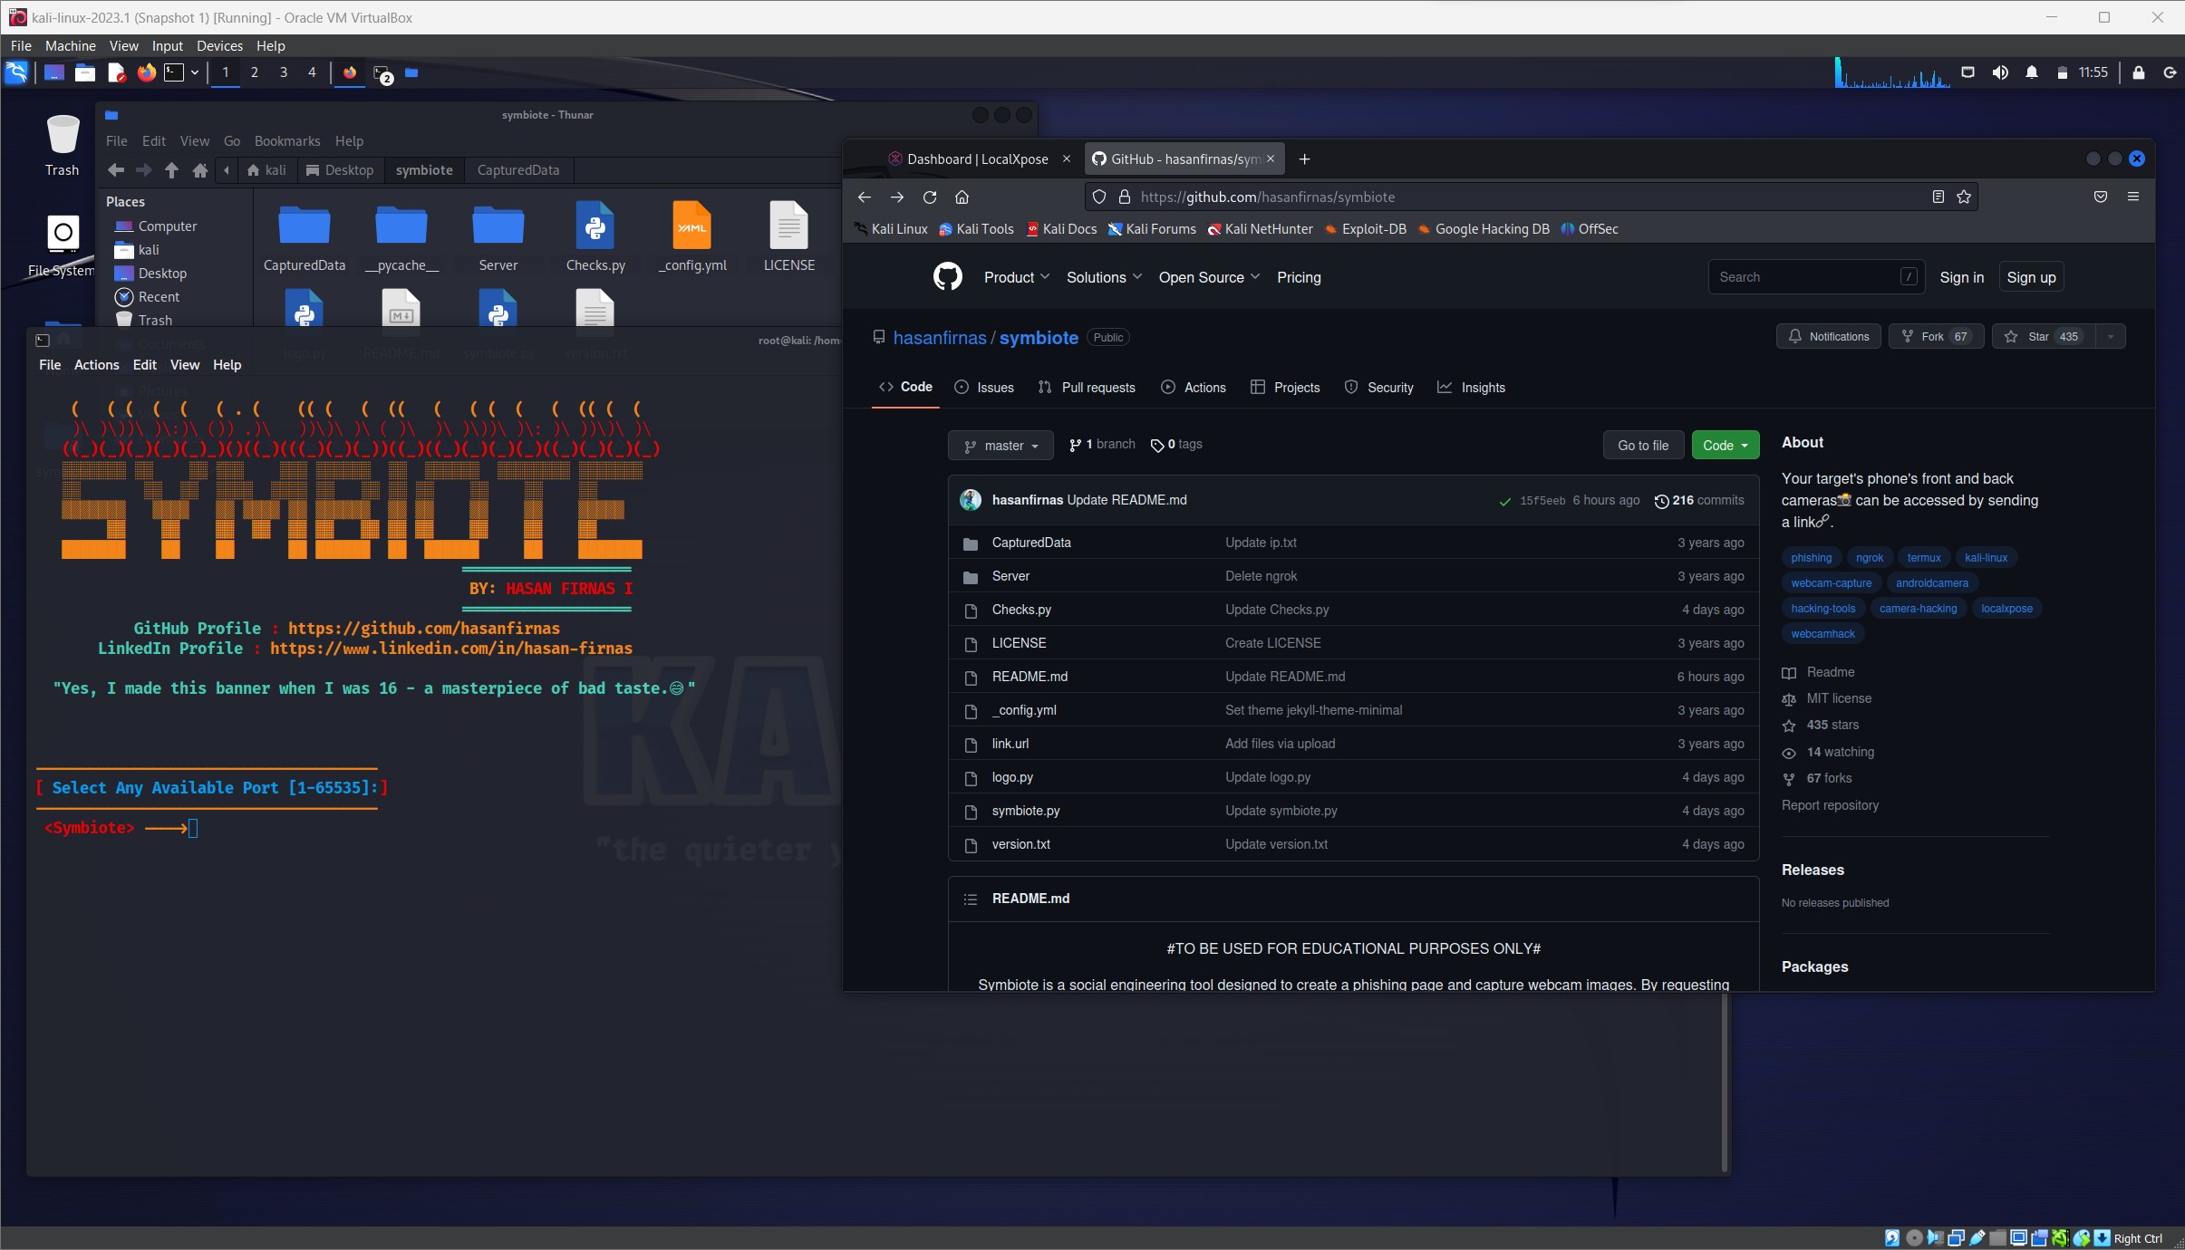This screenshot has width=2185, height=1250.
Task: Open Firefox launcher in Kali panel
Action: (x=146, y=72)
